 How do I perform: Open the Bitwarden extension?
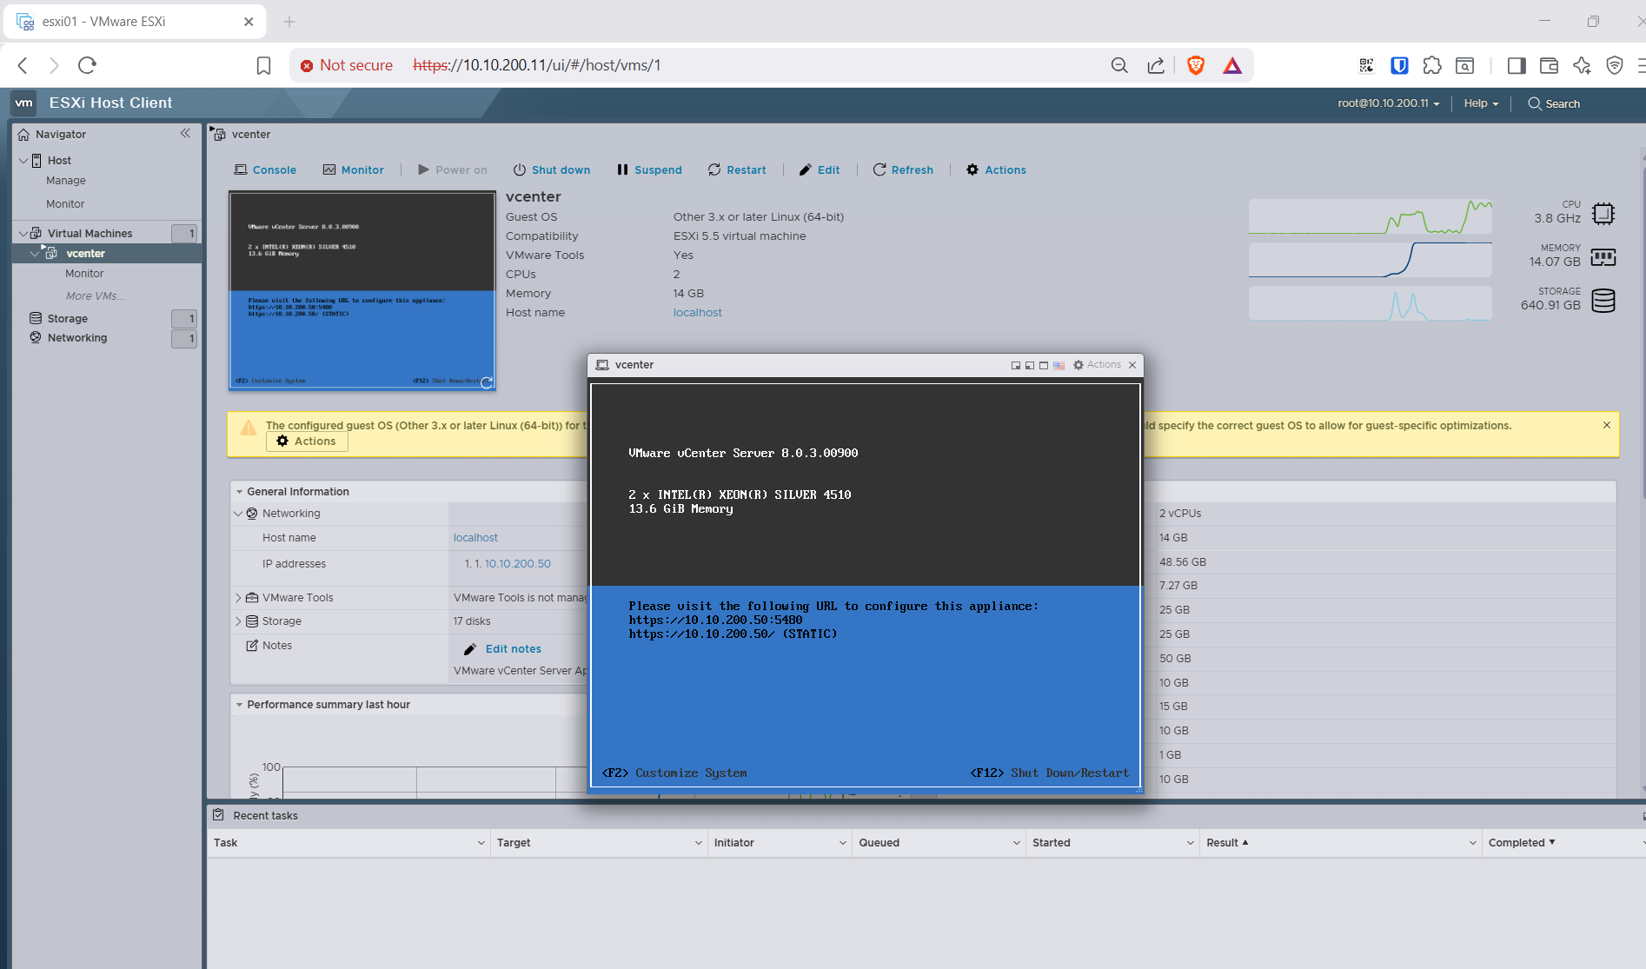1399,65
